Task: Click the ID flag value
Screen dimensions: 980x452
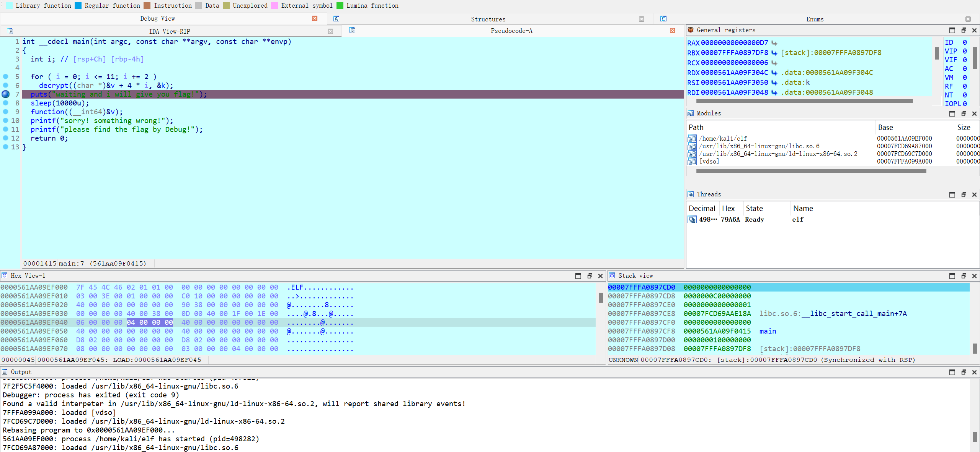Action: click(x=965, y=42)
